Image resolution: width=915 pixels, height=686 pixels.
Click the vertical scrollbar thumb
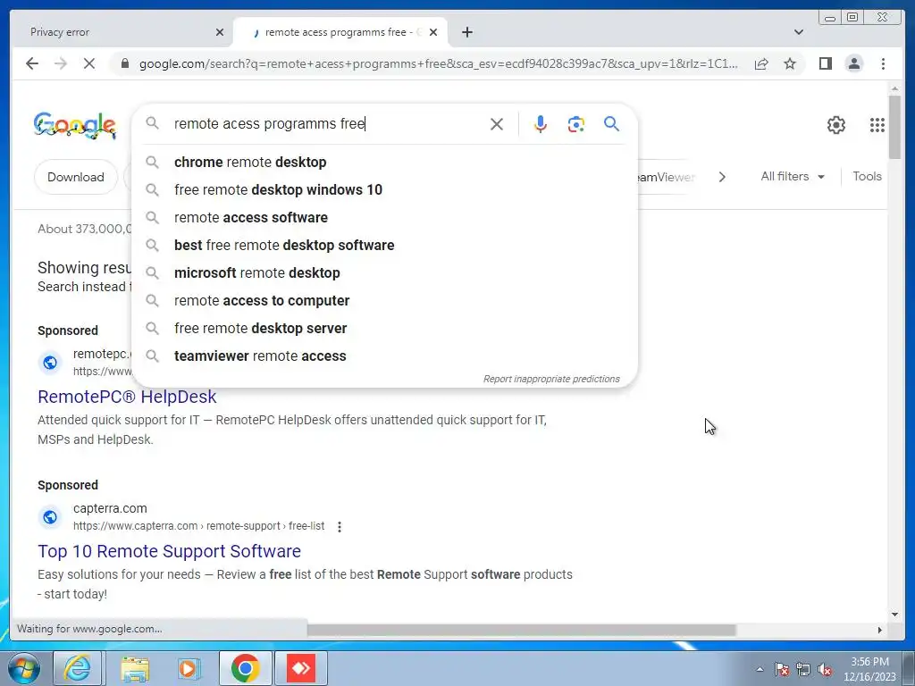[x=894, y=126]
